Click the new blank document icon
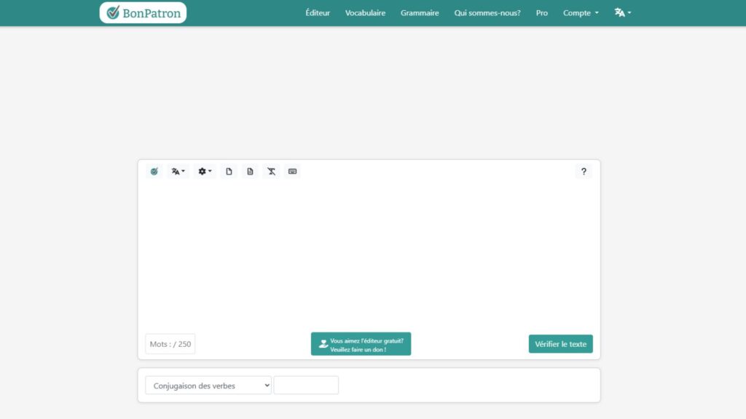 pyautogui.click(x=229, y=172)
